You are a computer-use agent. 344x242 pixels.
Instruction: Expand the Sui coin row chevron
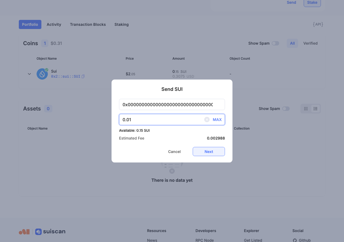[29, 74]
